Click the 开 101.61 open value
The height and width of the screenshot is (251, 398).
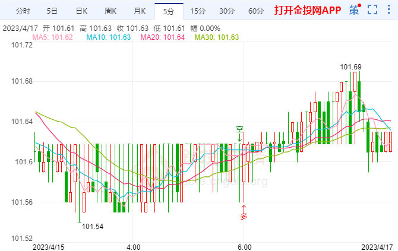[58, 28]
